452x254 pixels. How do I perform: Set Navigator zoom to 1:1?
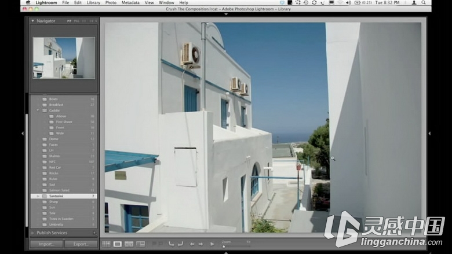84,21
